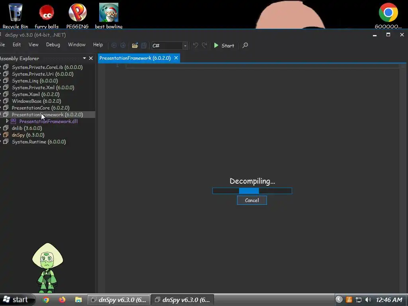The image size is (408, 306).
Task: Select dnSpy (6.3.0.0) assembly
Action: coord(28,135)
